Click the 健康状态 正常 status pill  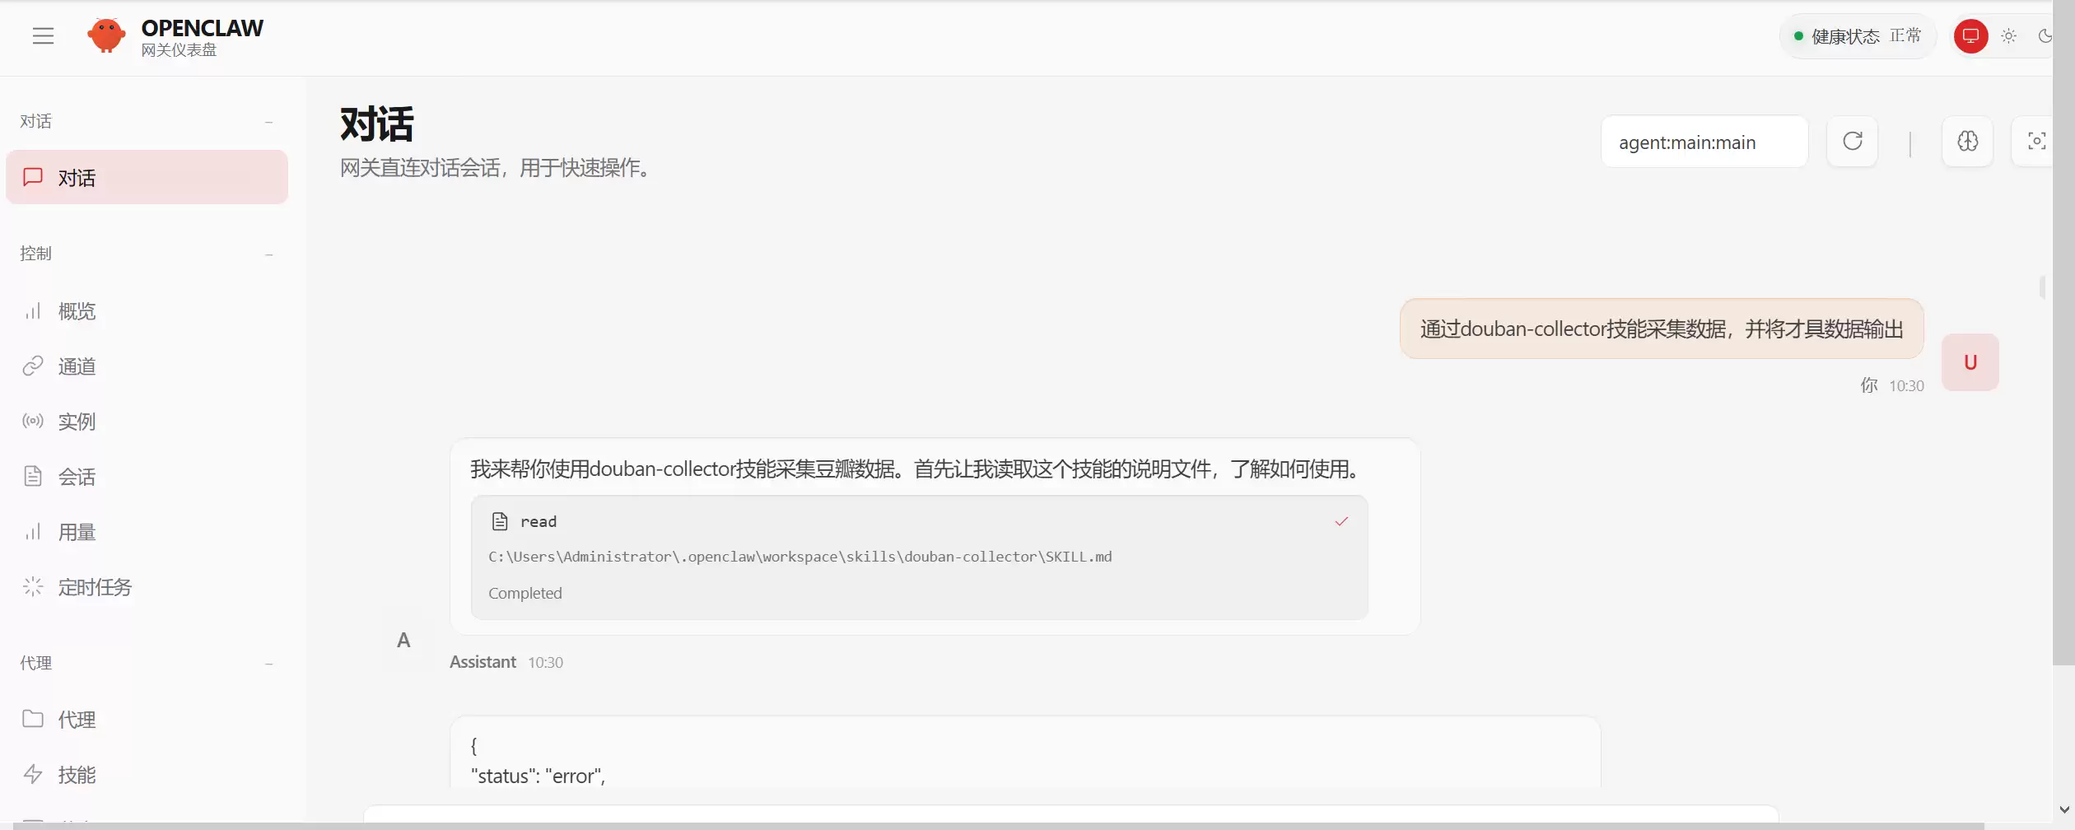1858,36
